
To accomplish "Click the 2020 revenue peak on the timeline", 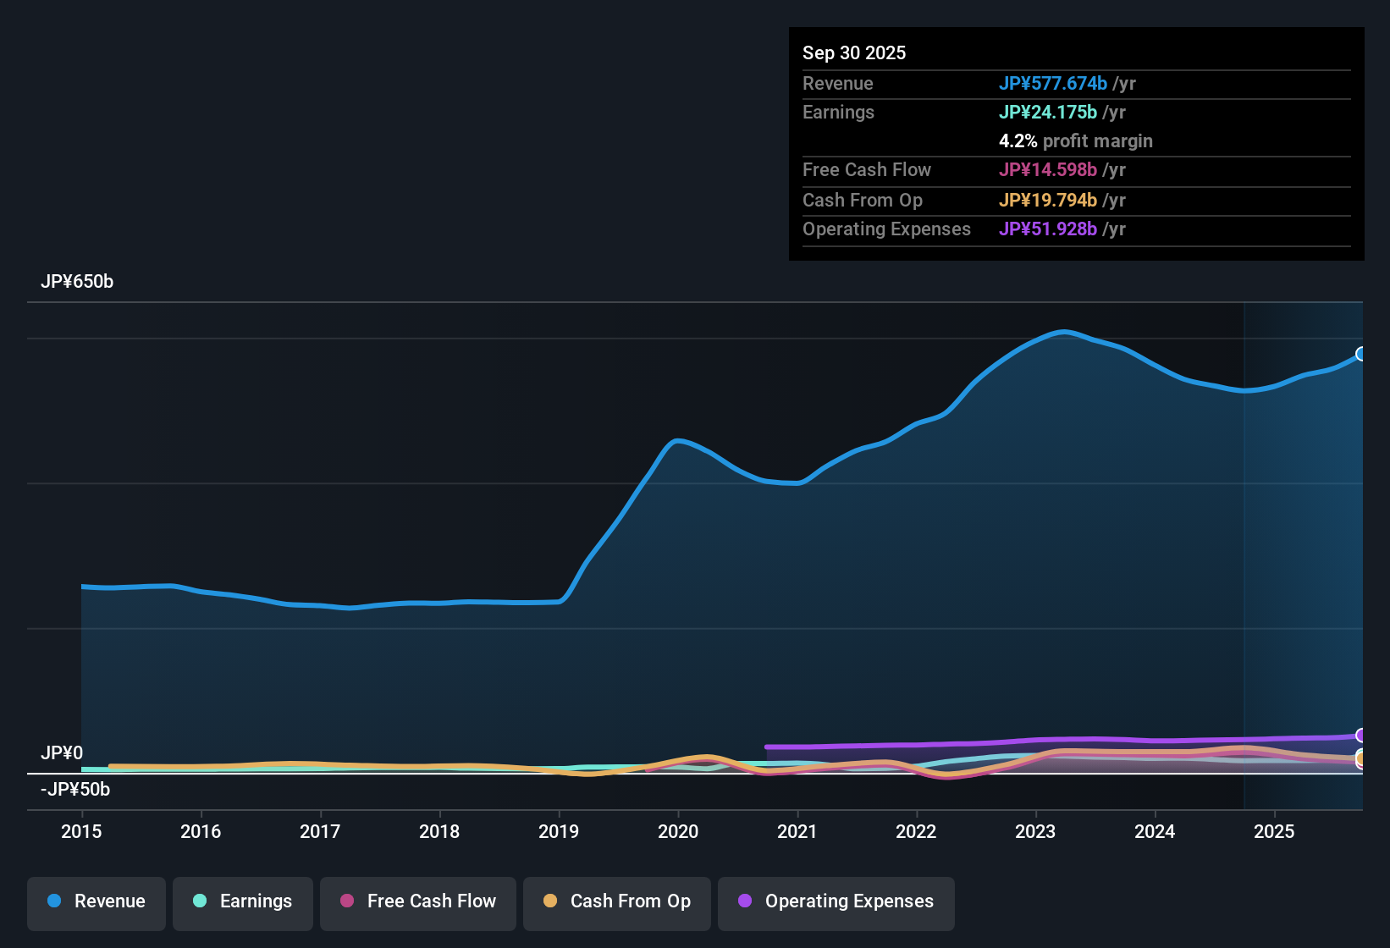I will pos(677,440).
